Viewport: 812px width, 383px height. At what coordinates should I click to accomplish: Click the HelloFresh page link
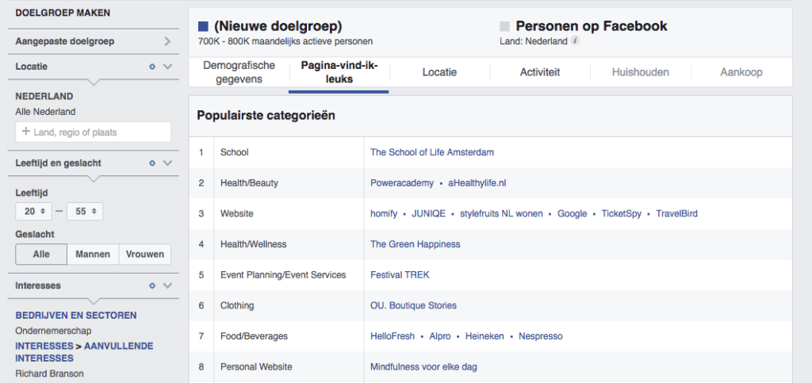click(x=393, y=336)
